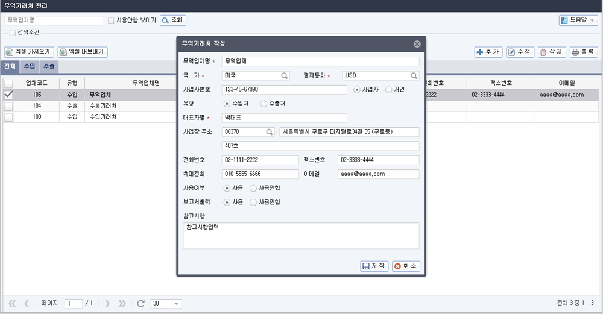The width and height of the screenshot is (603, 314).
Task: Select the 수출처 radio button
Action: (x=264, y=104)
